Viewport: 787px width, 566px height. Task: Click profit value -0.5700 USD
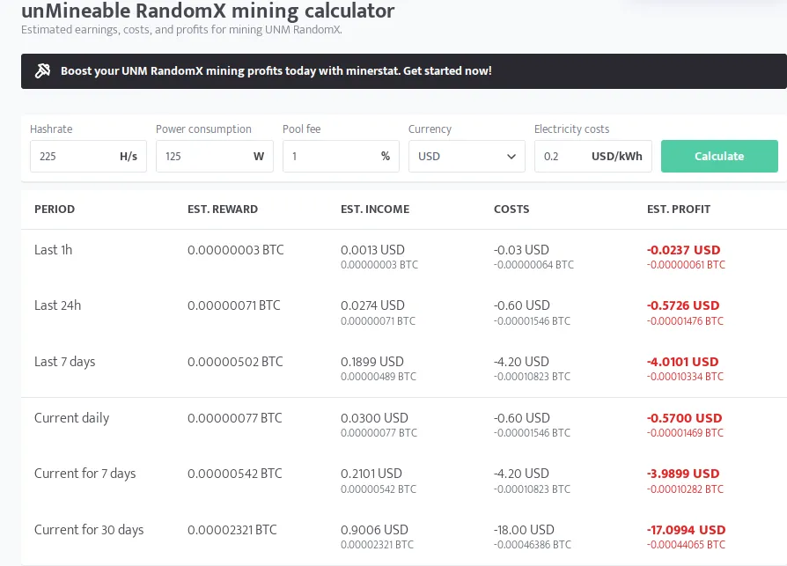coord(685,418)
